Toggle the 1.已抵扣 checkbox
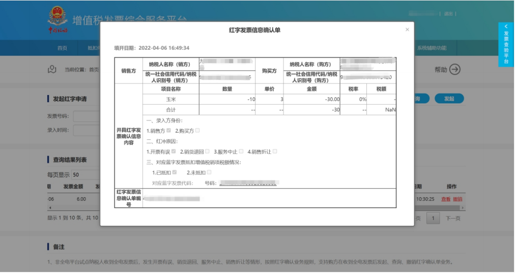515x274 pixels. click(175, 172)
